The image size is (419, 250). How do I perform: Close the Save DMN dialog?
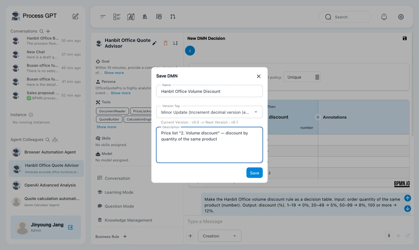click(x=258, y=76)
